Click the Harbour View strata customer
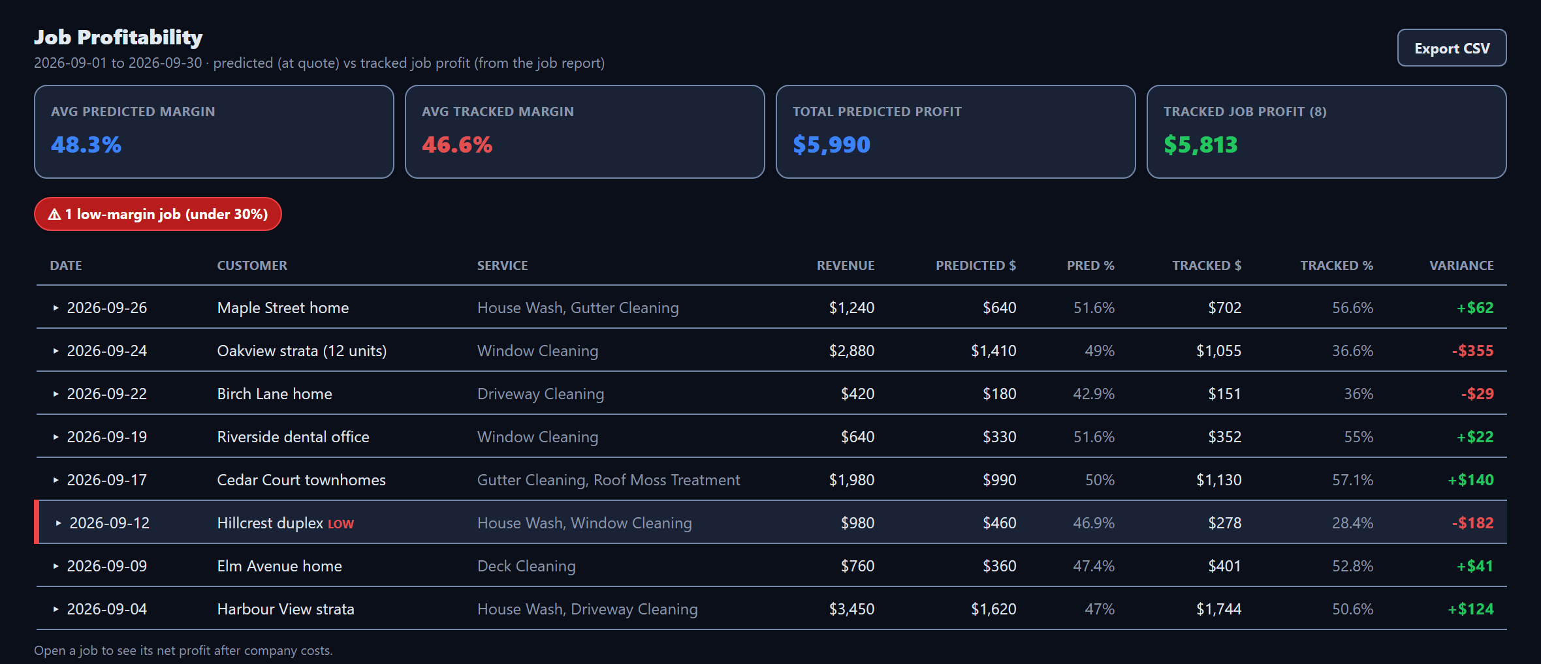 [x=285, y=609]
